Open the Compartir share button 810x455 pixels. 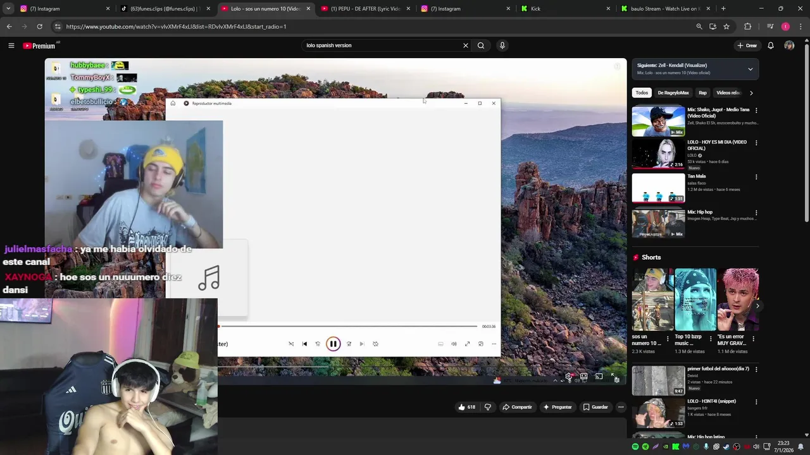point(517,407)
